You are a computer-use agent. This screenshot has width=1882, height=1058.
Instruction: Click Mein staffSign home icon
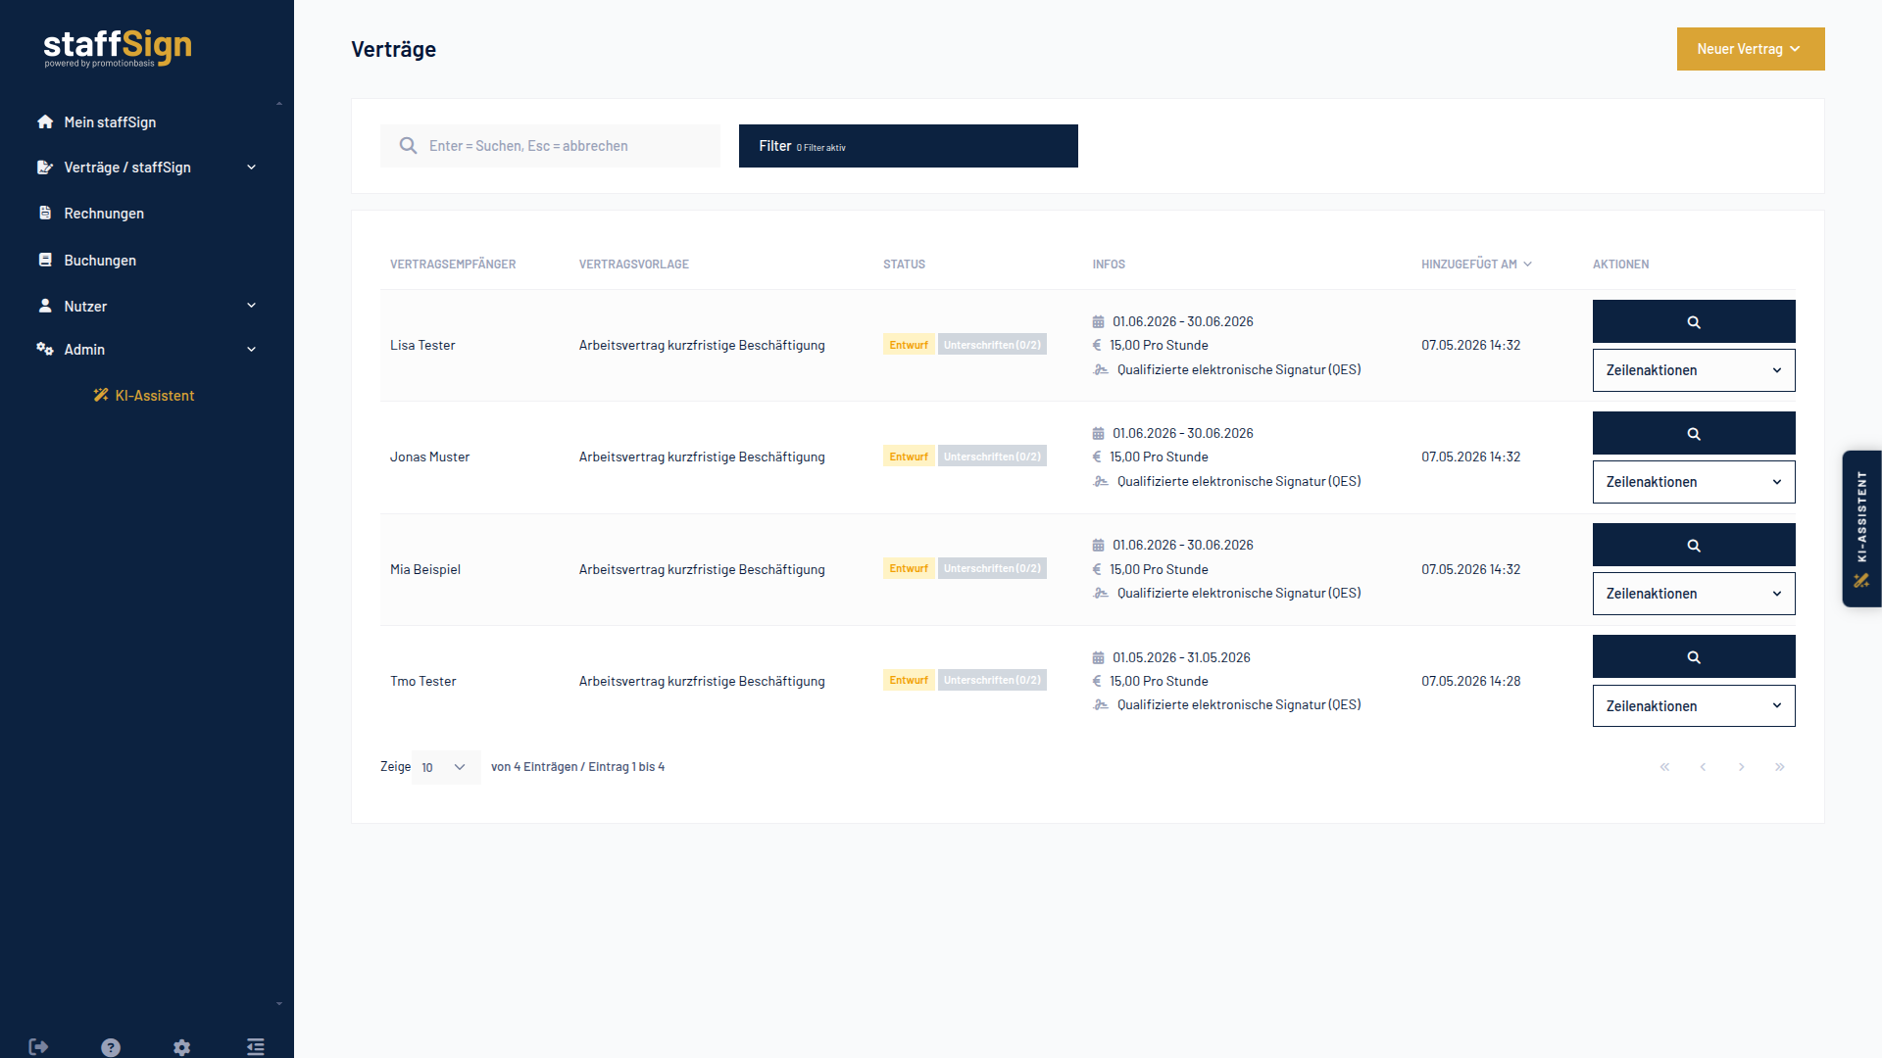tap(45, 121)
